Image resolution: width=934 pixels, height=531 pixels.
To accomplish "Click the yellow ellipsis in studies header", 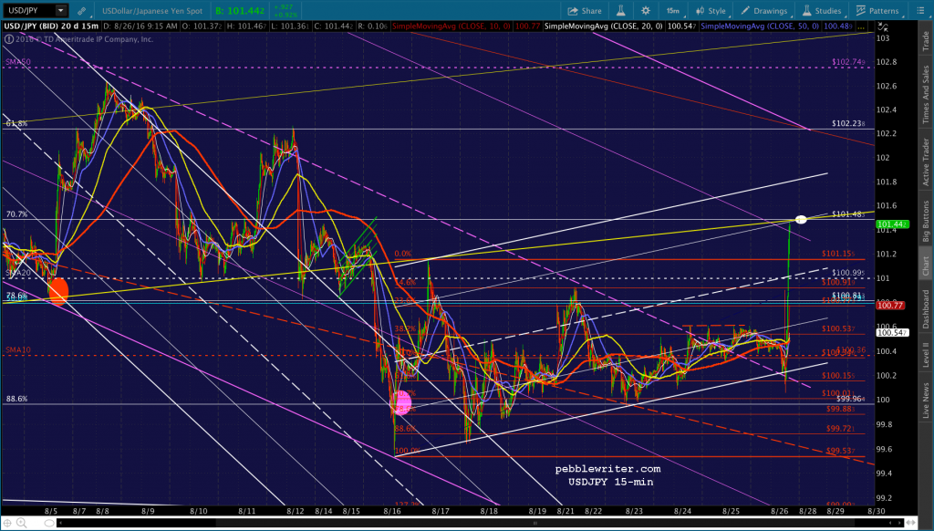I will (x=862, y=26).
